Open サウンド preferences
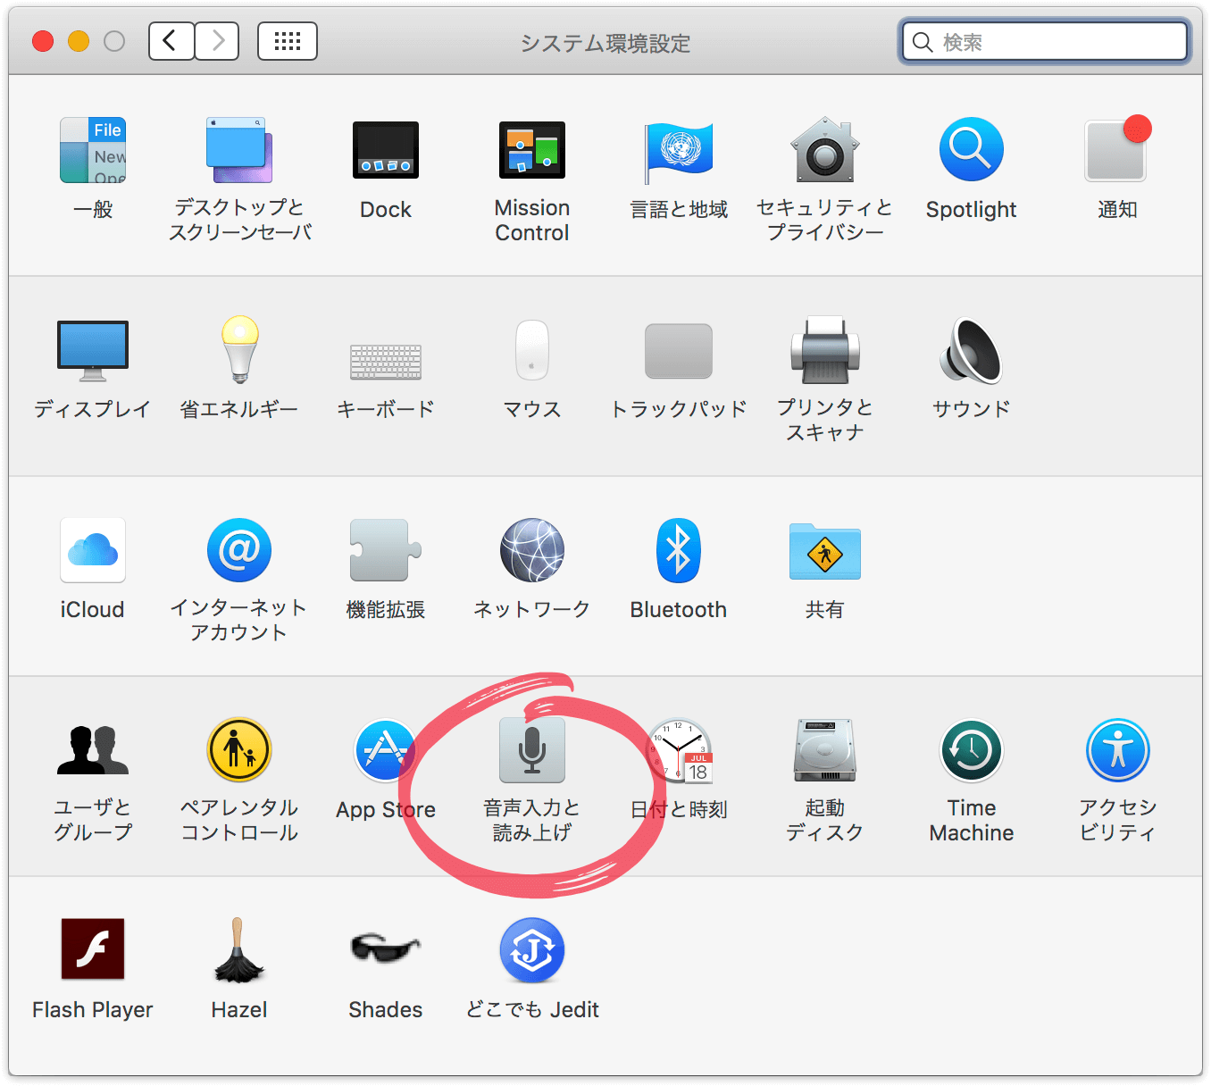This screenshot has width=1211, height=1086. coord(972,350)
